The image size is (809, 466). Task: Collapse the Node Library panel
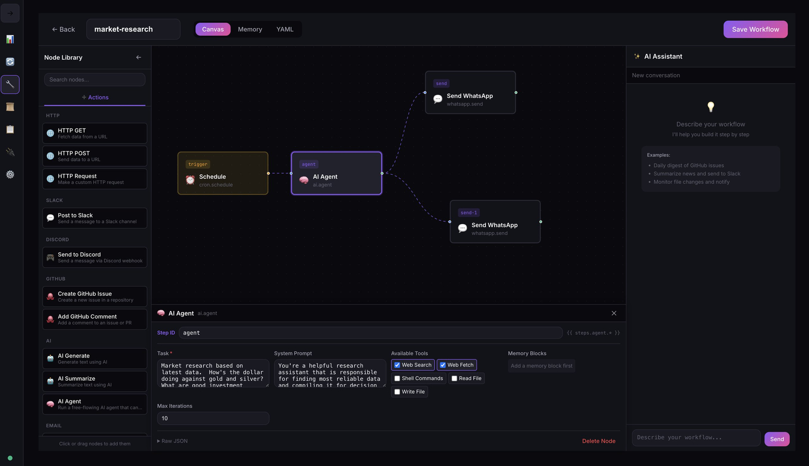pos(139,58)
